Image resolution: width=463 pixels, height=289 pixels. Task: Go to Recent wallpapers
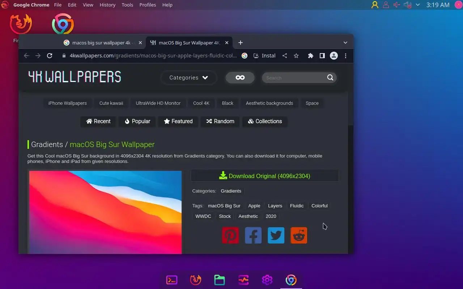tap(98, 121)
